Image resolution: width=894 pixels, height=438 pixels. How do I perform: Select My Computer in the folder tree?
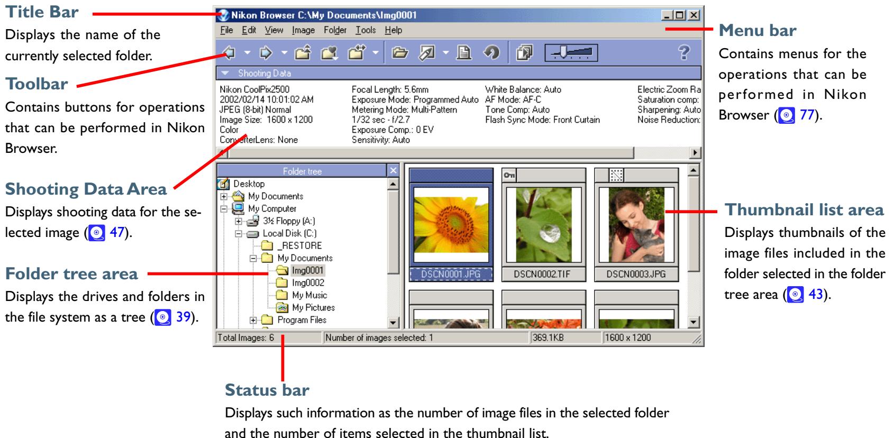pos(272,208)
